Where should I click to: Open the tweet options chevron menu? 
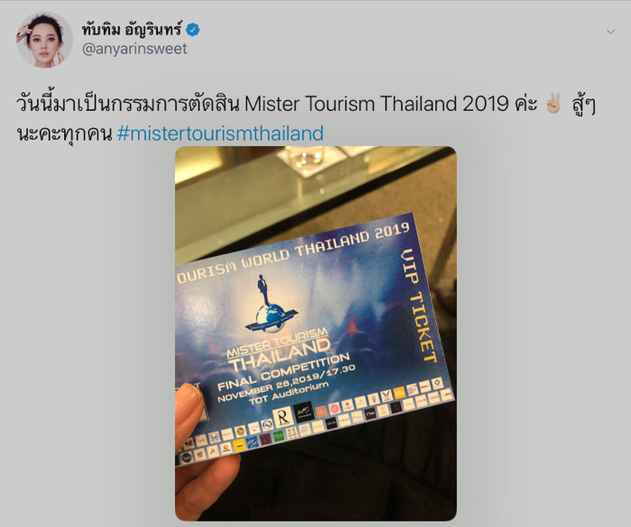[x=610, y=32]
